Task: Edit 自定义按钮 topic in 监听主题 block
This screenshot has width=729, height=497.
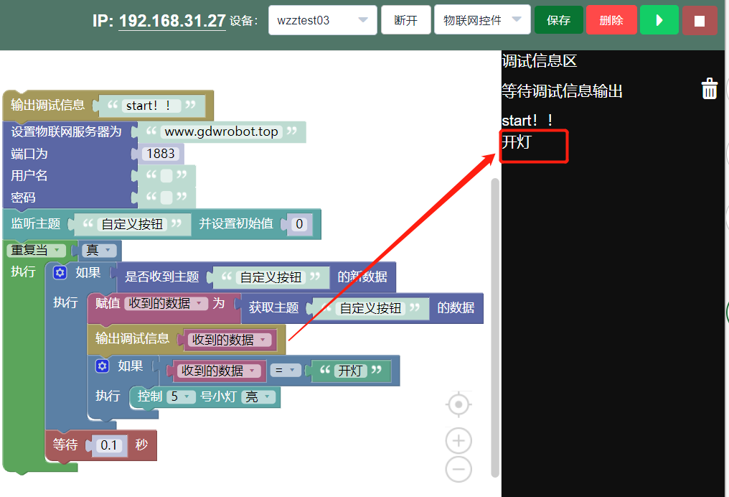Action: point(133,224)
